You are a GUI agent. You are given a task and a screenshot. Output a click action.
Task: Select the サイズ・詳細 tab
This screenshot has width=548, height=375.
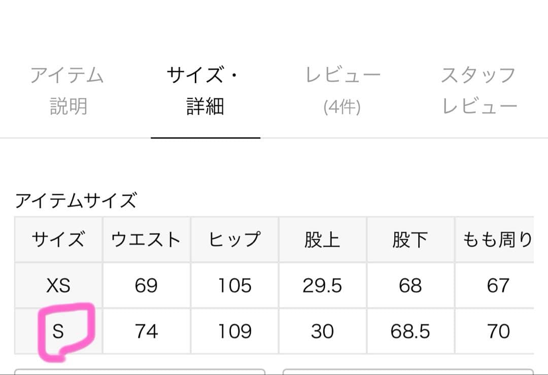point(205,91)
